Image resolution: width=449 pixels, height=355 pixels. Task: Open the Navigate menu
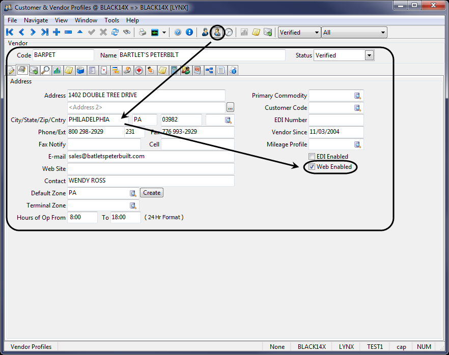click(36, 20)
